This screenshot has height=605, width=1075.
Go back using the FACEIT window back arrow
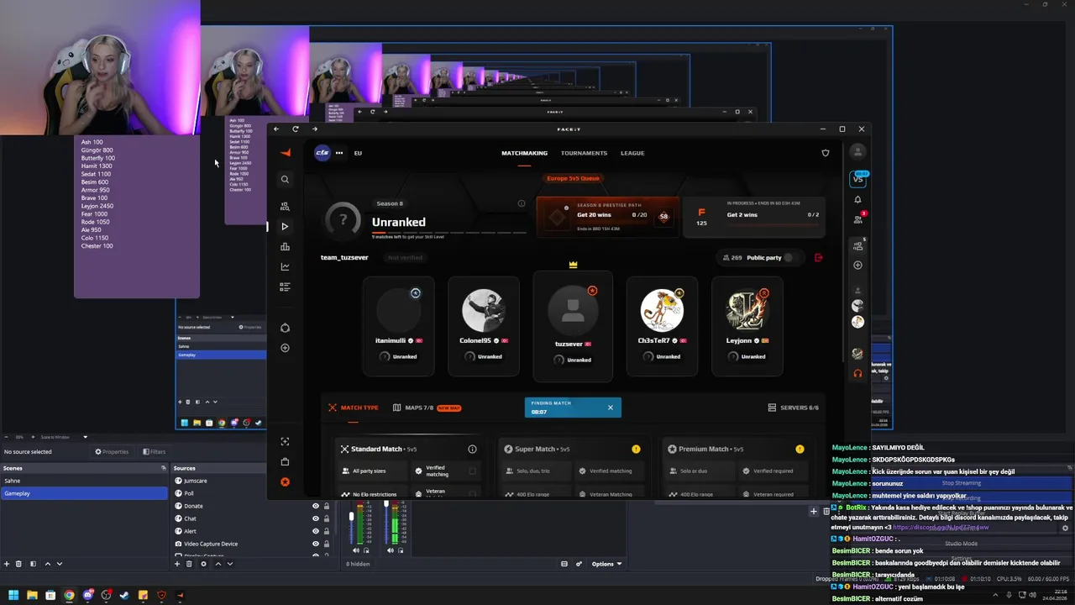[x=276, y=129]
